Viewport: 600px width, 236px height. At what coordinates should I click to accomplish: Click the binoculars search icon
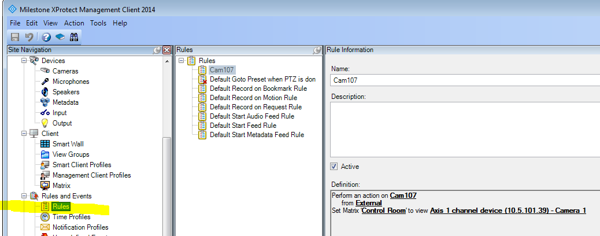(x=74, y=37)
